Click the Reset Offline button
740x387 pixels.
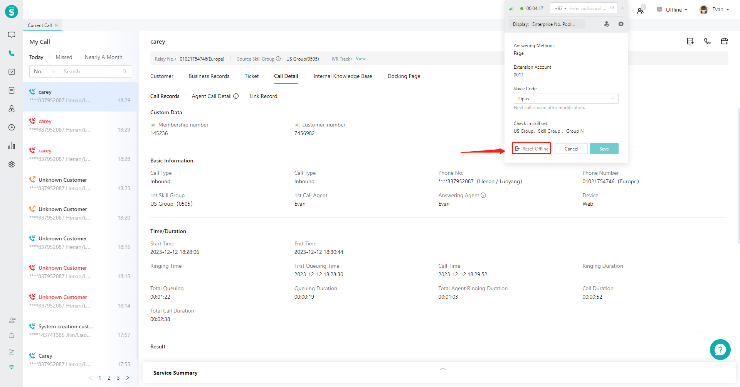[531, 149]
